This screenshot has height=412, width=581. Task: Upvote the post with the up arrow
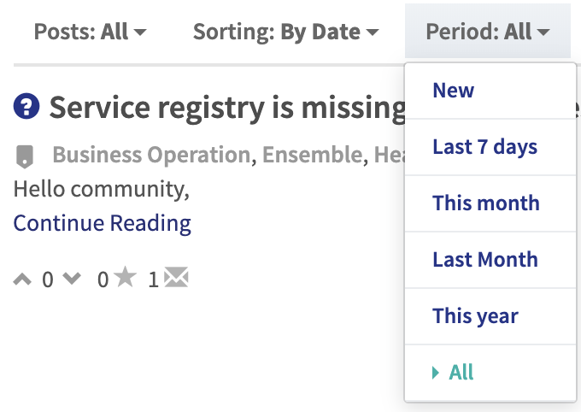(x=22, y=279)
